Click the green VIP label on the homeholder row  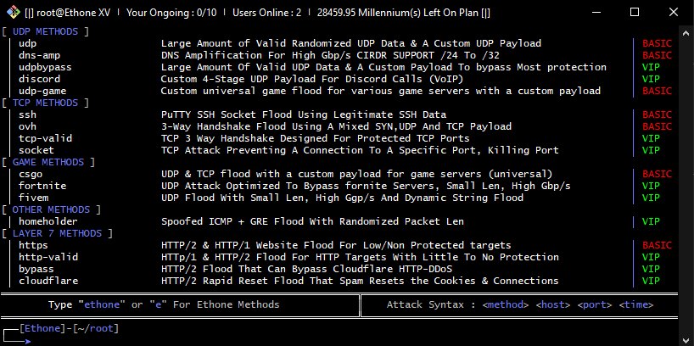point(651,221)
